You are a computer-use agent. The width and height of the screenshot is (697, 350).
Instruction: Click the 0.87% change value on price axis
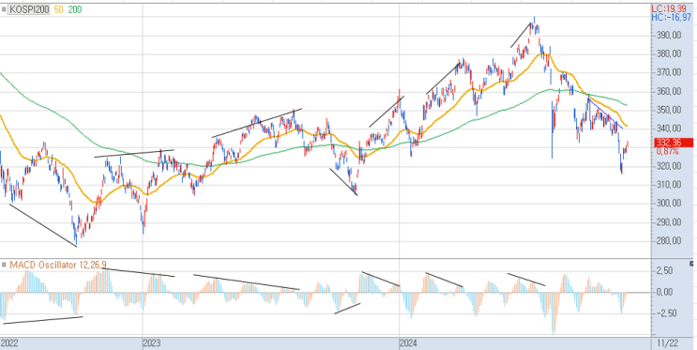point(668,152)
